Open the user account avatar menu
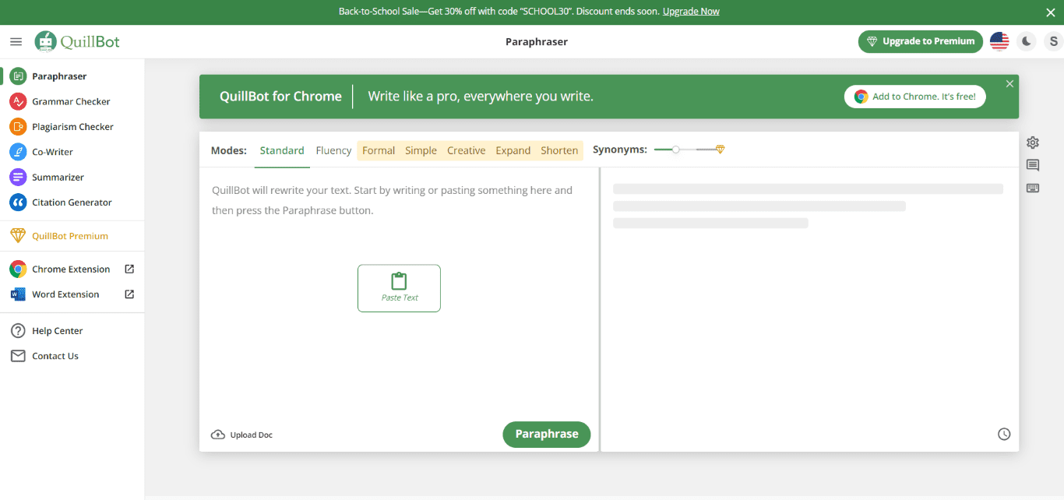 coord(1053,41)
